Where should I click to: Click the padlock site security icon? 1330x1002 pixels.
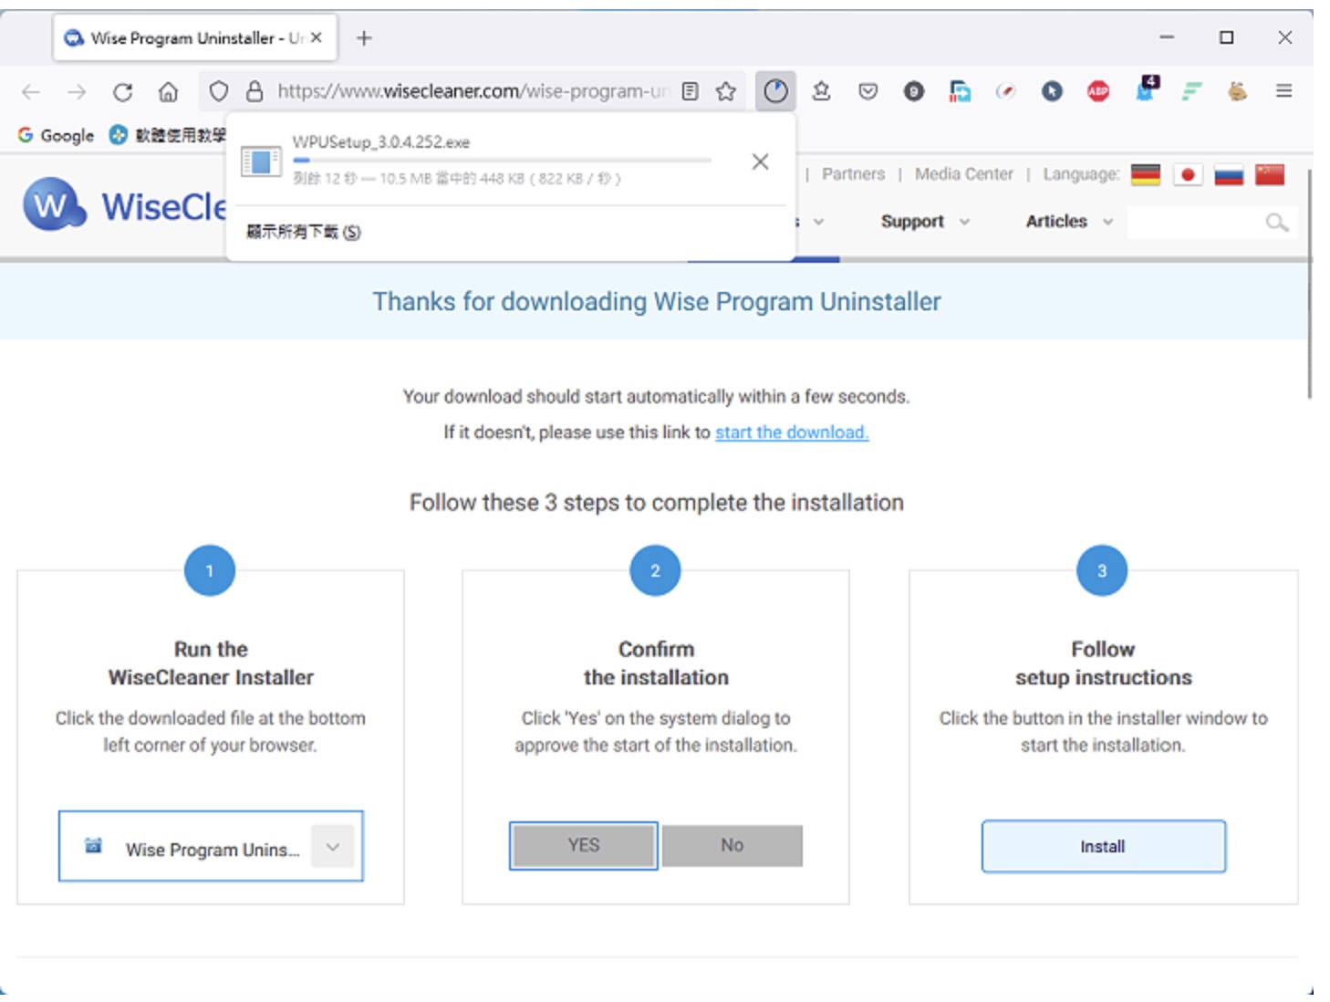coord(255,91)
